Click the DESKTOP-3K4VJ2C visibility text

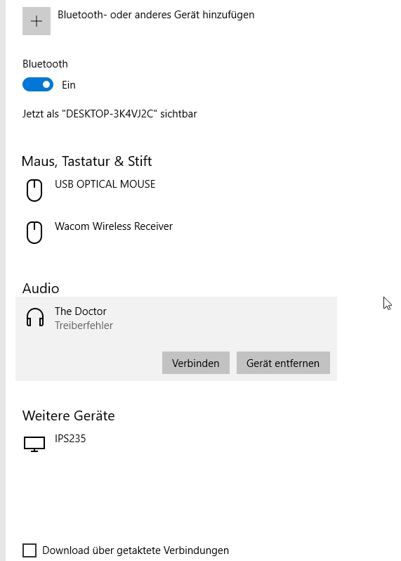point(110,114)
